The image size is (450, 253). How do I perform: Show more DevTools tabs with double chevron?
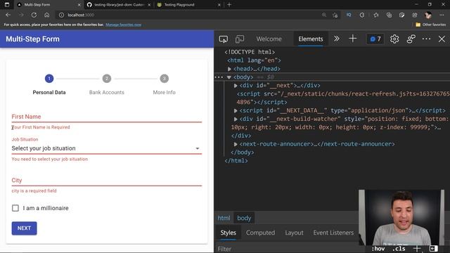click(337, 39)
